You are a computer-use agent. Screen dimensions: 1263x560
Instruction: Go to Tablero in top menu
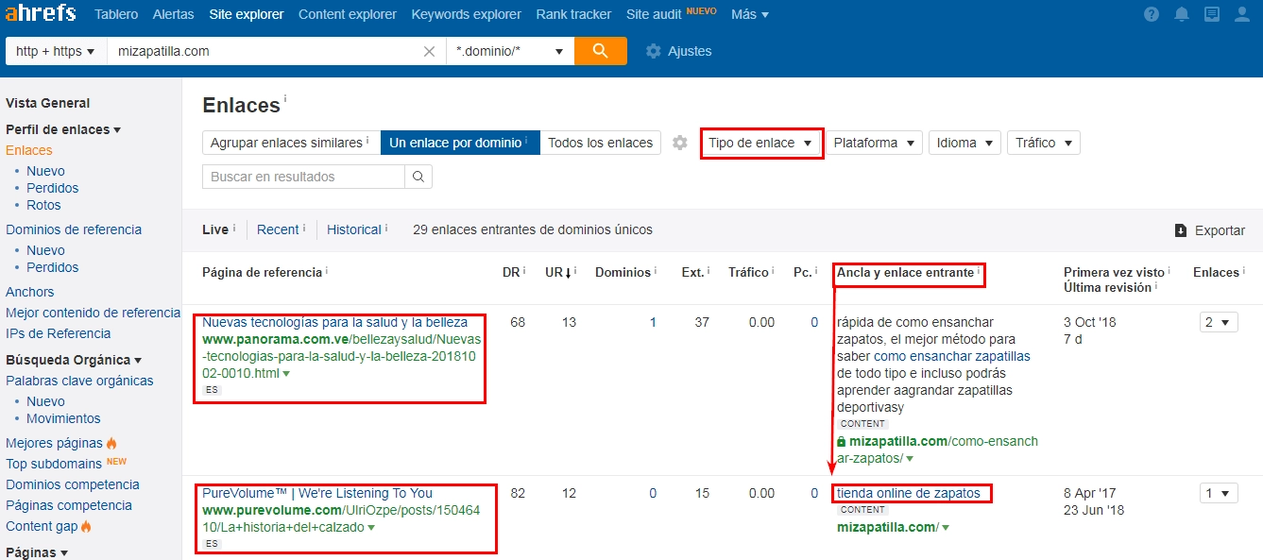click(116, 14)
